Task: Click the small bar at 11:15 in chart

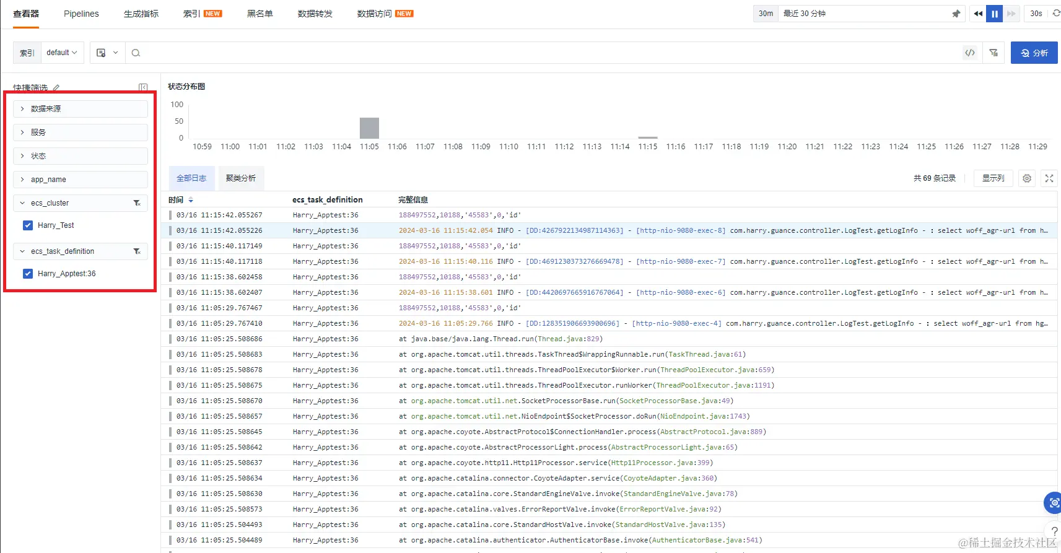Action: (x=648, y=137)
